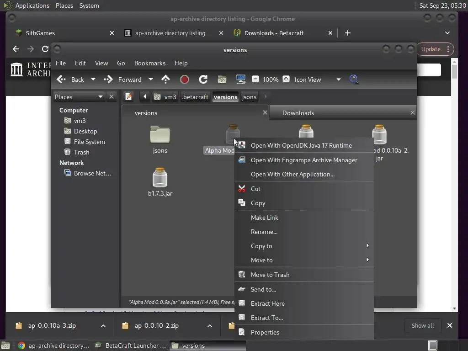Click the Internet Archive logo

coord(30,69)
